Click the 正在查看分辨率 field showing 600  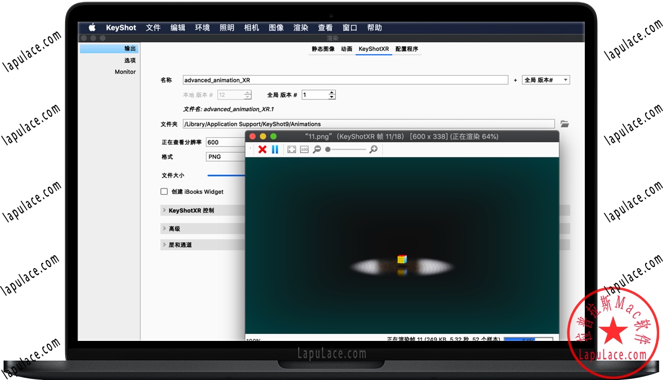click(225, 142)
